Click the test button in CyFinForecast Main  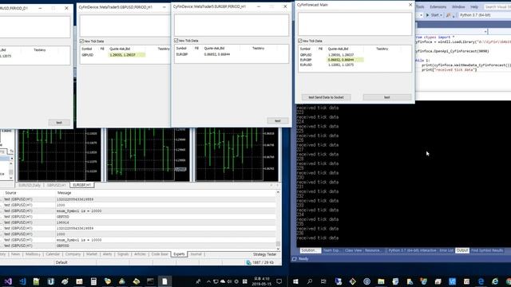tap(387, 97)
